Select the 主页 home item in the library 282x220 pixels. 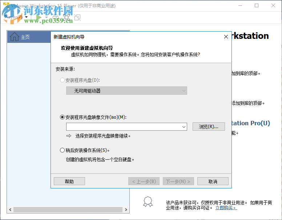pos(29,37)
